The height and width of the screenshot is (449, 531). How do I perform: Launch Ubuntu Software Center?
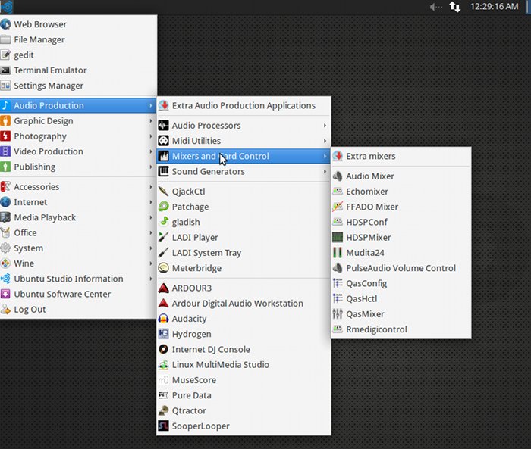coord(78,294)
